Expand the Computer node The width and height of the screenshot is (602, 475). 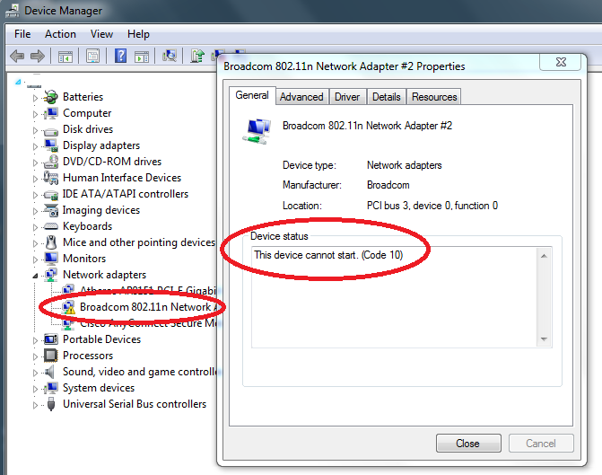(35, 114)
